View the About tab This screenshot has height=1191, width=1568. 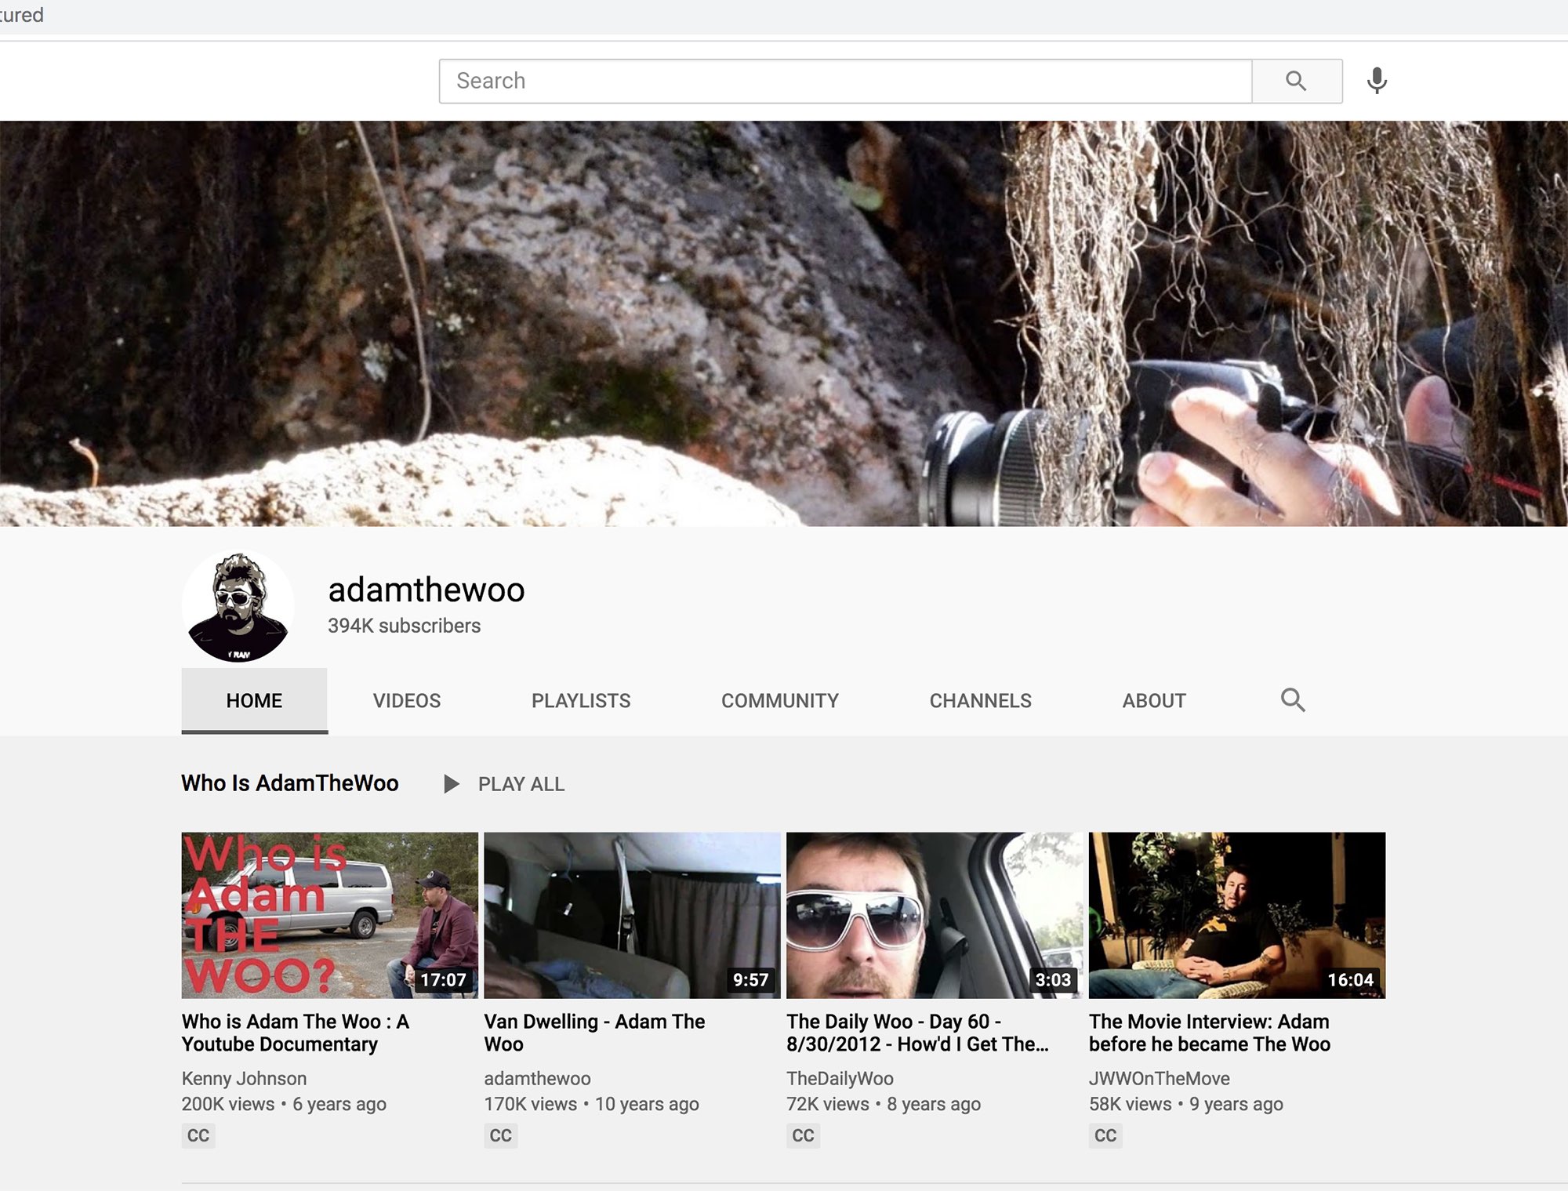coord(1154,701)
